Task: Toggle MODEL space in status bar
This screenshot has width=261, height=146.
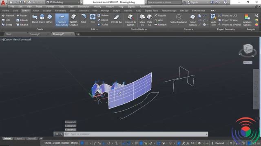Action: click(75, 143)
